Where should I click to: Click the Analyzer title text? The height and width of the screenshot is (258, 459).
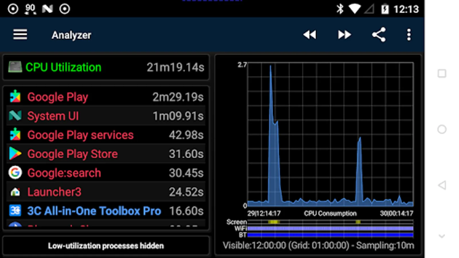click(x=71, y=35)
